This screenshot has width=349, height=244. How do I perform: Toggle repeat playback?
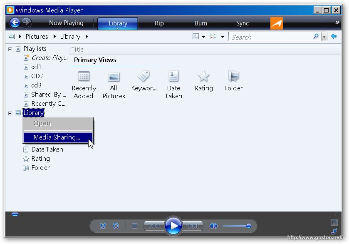point(116,226)
